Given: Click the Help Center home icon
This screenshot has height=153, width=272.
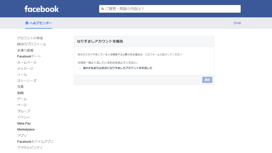Looking at the screenshot, I should point(27,23).
